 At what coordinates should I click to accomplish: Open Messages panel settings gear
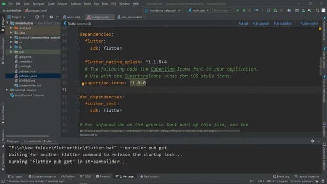(x=312, y=141)
